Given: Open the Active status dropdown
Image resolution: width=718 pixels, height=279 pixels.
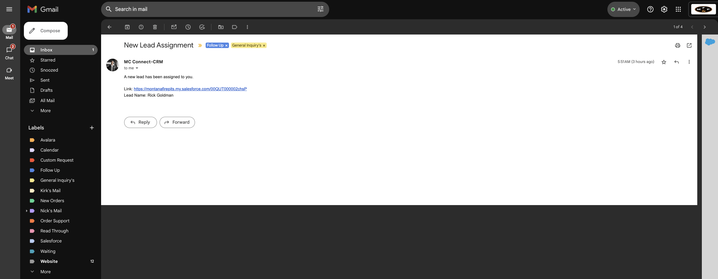Looking at the screenshot, I should point(624,9).
